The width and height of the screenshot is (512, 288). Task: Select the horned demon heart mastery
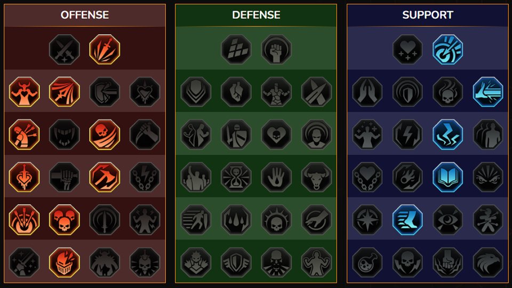tap(24, 92)
